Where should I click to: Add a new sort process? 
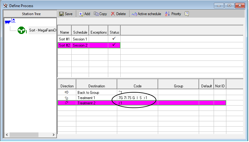(84, 14)
